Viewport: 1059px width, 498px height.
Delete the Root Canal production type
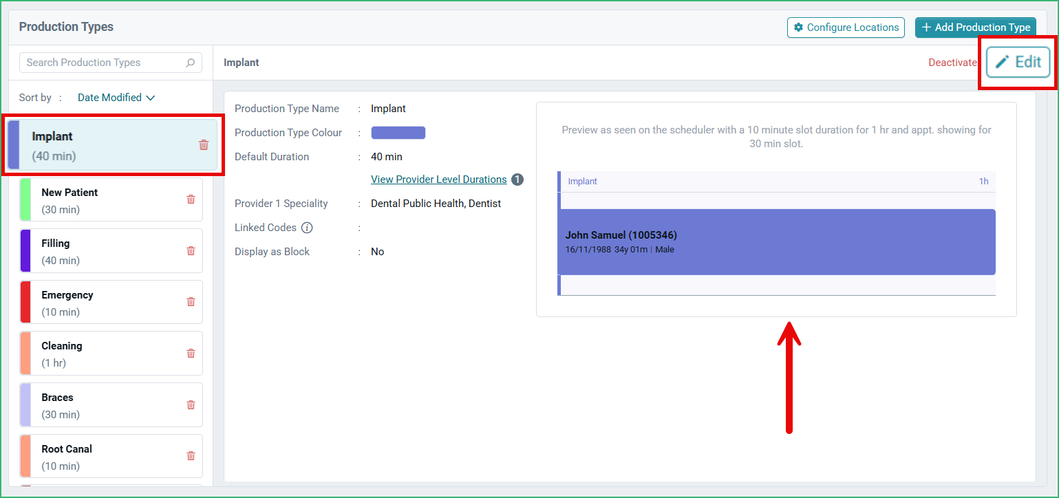tap(191, 455)
